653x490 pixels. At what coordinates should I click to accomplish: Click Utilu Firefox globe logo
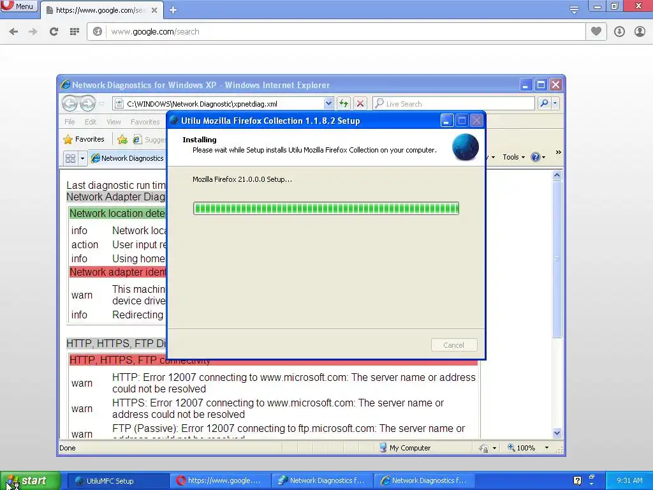point(465,147)
